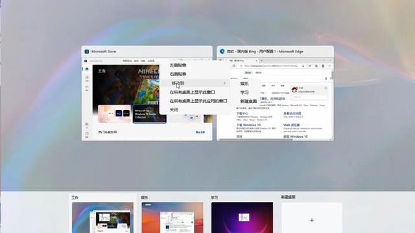Click the Microsoft Store icon in its title bar
The height and width of the screenshot is (233, 415).
[x=86, y=52]
